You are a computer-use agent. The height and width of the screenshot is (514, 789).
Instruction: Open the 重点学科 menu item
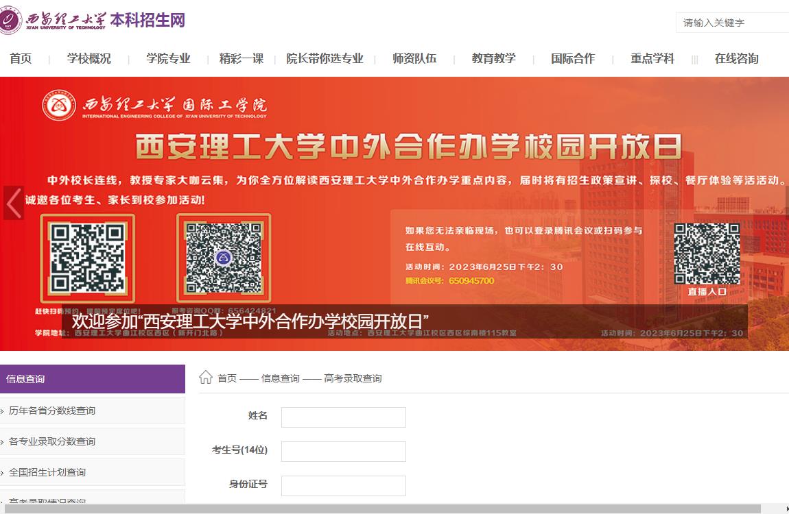point(652,58)
